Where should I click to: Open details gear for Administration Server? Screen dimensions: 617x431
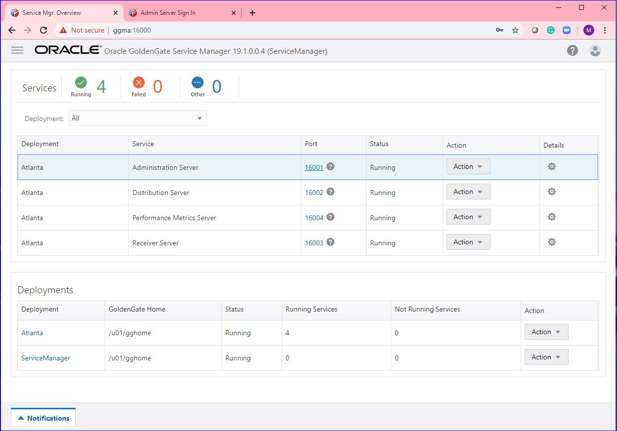pos(552,166)
